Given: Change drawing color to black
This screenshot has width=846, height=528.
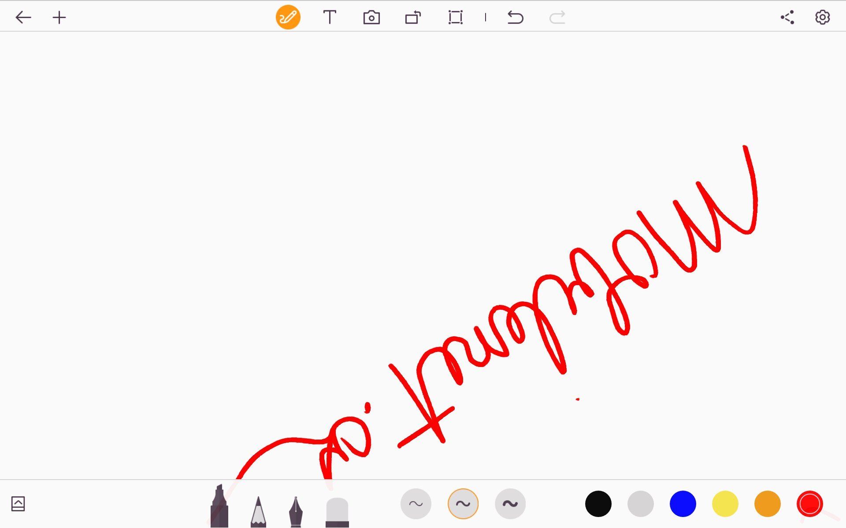Looking at the screenshot, I should [597, 503].
